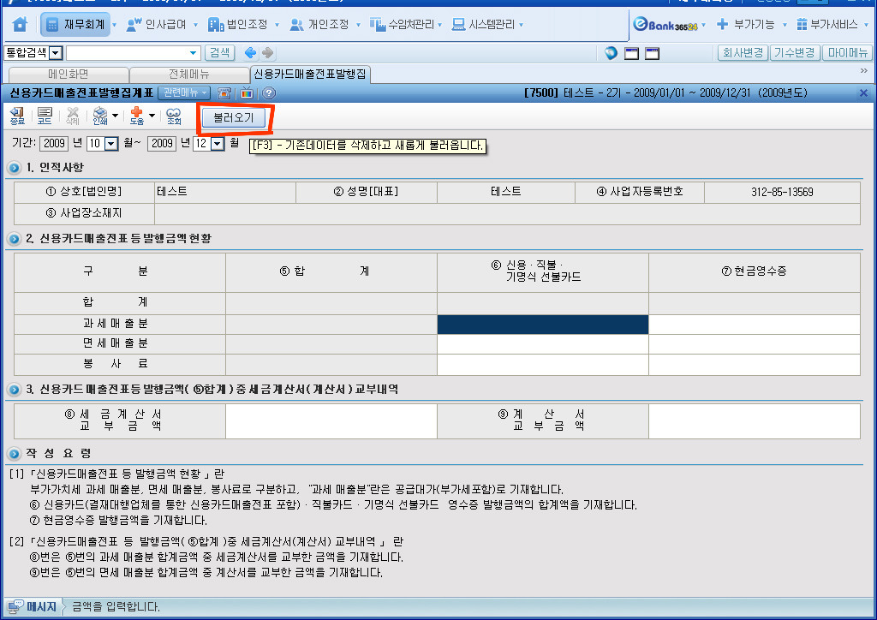Open the start month dropdown showing 10
The height and width of the screenshot is (620, 877).
(111, 144)
